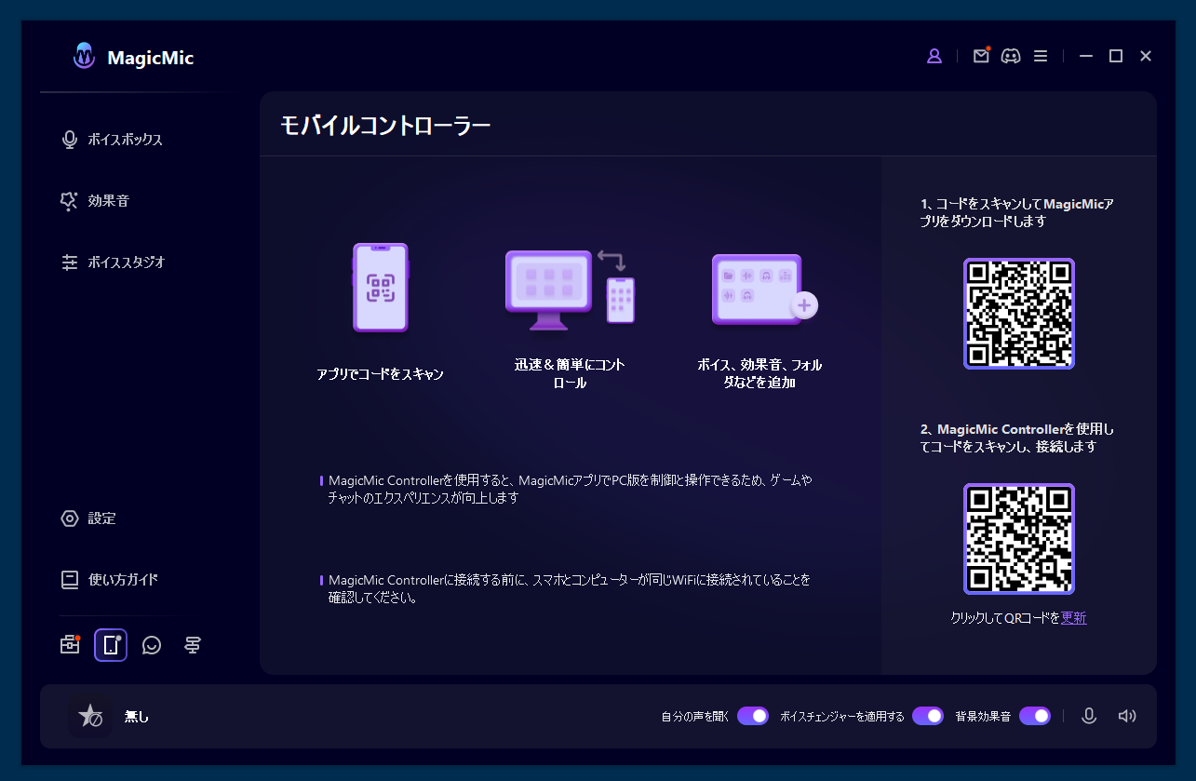This screenshot has width=1196, height=781.
Task: Open the feedback chat bubble icon
Action: (x=151, y=644)
